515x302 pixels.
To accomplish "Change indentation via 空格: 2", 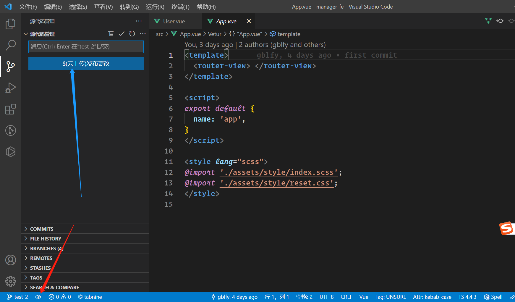I will [x=304, y=297].
